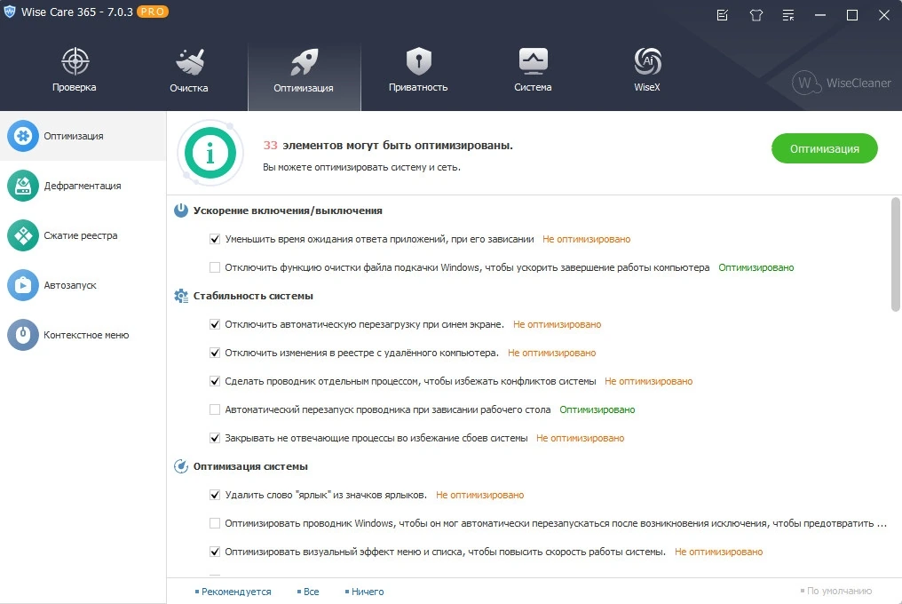Click the WiseCleaner logo
This screenshot has width=902, height=604.
click(842, 83)
